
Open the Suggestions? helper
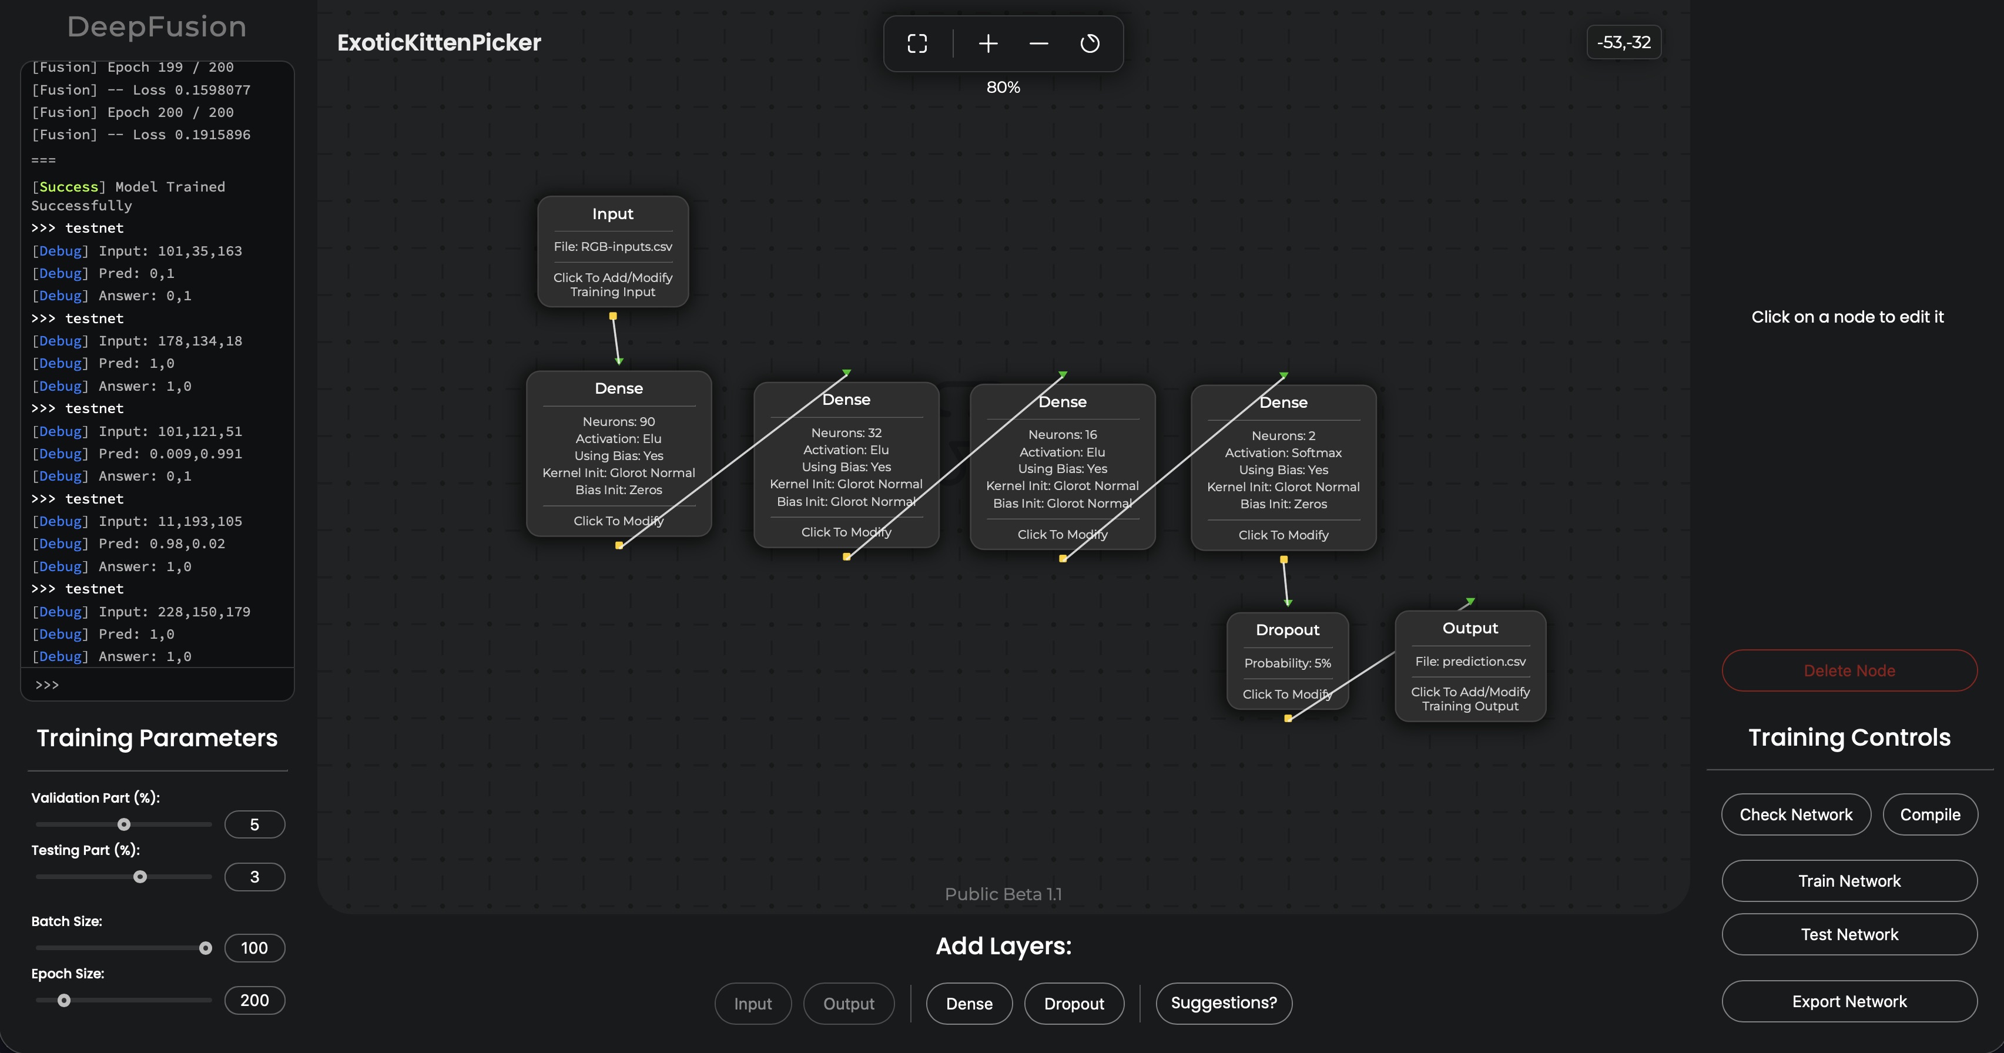click(1223, 1002)
